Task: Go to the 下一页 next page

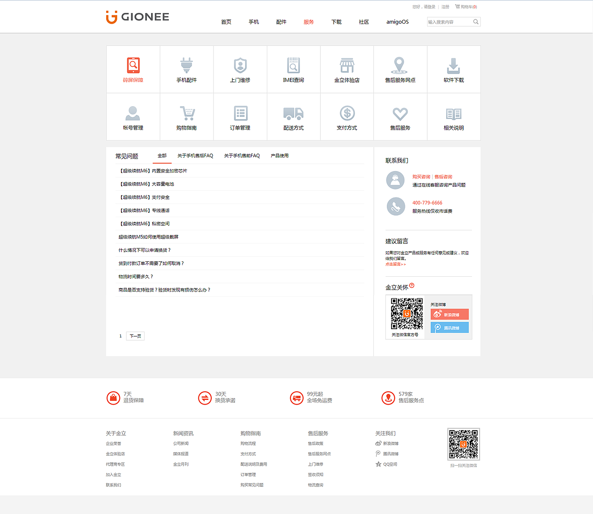Action: tap(135, 336)
